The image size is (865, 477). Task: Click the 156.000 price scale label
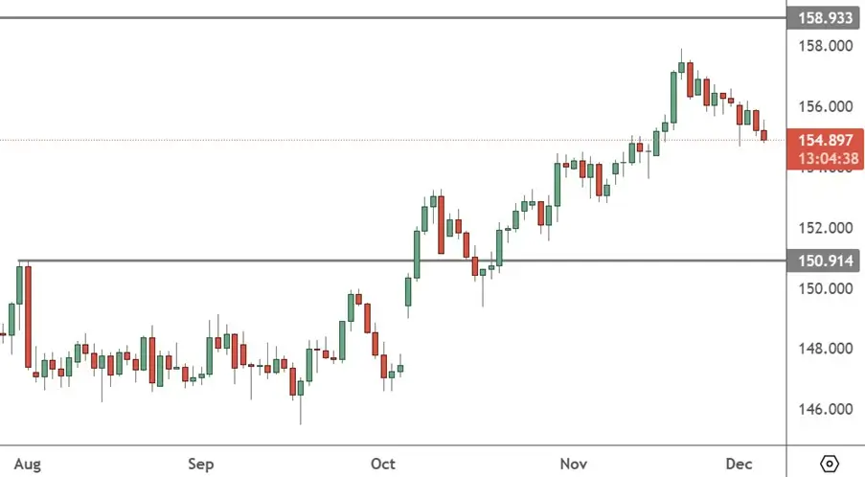coord(824,107)
